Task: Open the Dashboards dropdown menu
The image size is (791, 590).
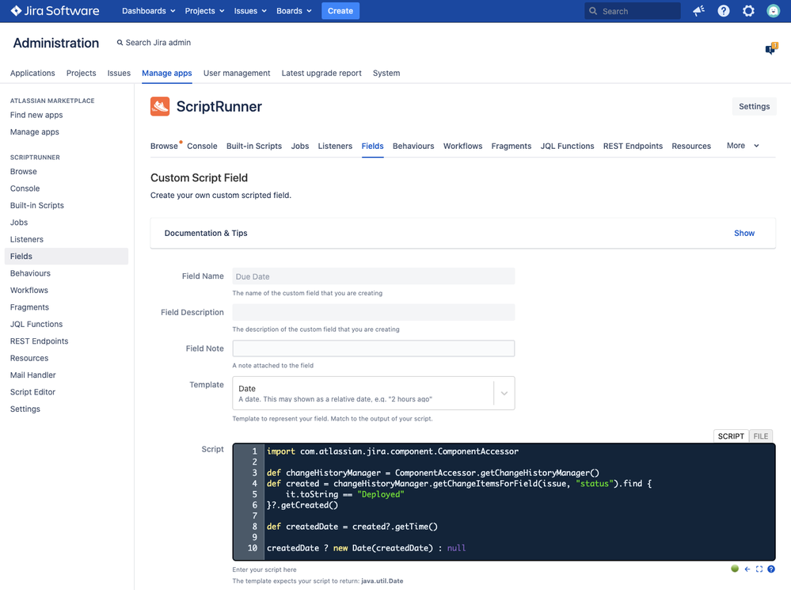Action: point(148,10)
